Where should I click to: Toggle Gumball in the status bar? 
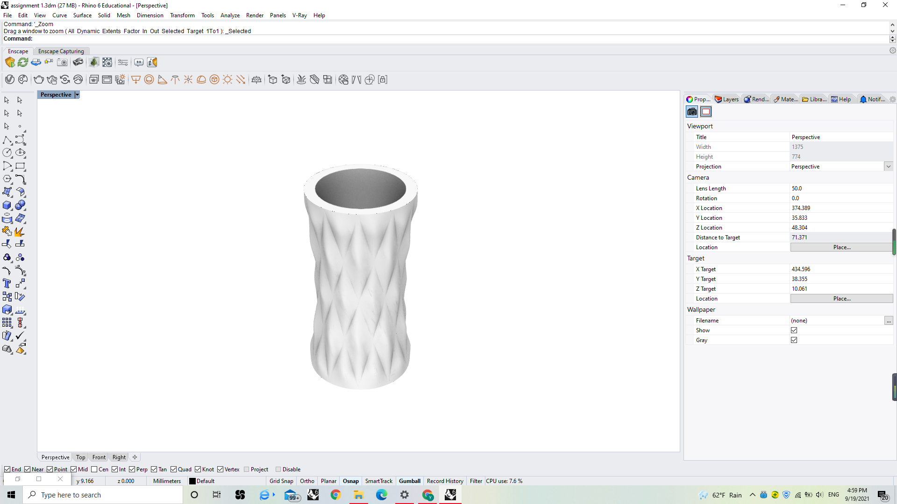click(x=409, y=481)
